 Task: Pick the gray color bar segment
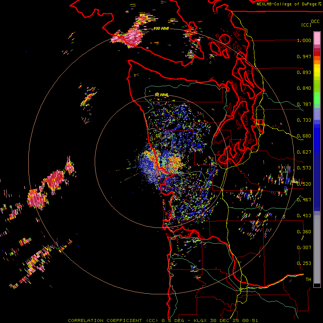[x=317, y=249]
